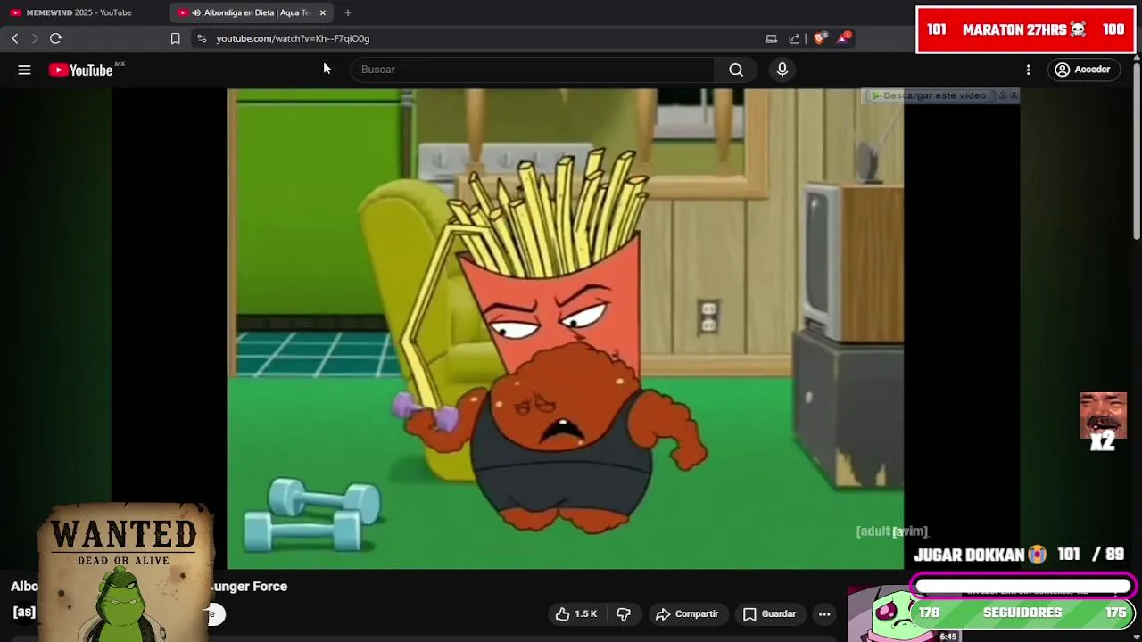Close the Albondiga en Dieta tab
Image resolution: width=1142 pixels, height=642 pixels.
pos(323,12)
